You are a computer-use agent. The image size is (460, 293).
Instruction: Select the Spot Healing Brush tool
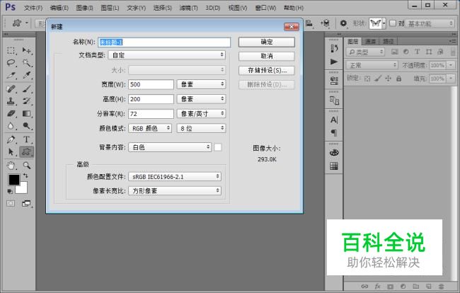click(11, 88)
